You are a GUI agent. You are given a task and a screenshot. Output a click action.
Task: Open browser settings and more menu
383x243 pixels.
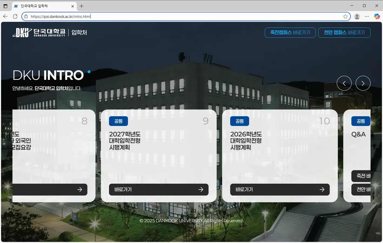pos(367,16)
